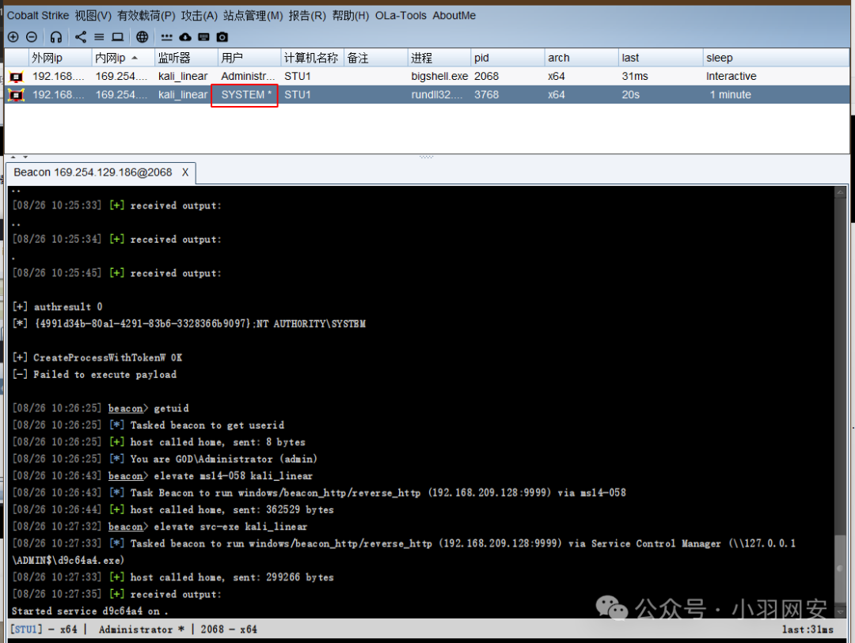Open 报告(R) menu
The image size is (855, 643).
tap(307, 16)
